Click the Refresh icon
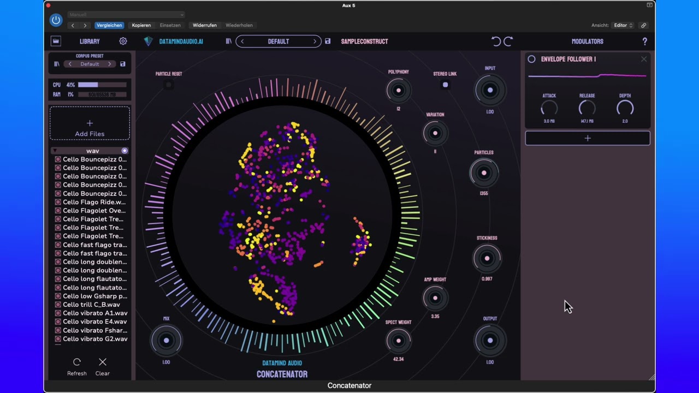The height and width of the screenshot is (393, 699). [77, 362]
